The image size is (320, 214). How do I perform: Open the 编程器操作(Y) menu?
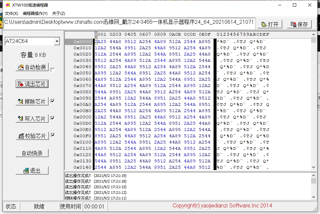click(x=35, y=14)
